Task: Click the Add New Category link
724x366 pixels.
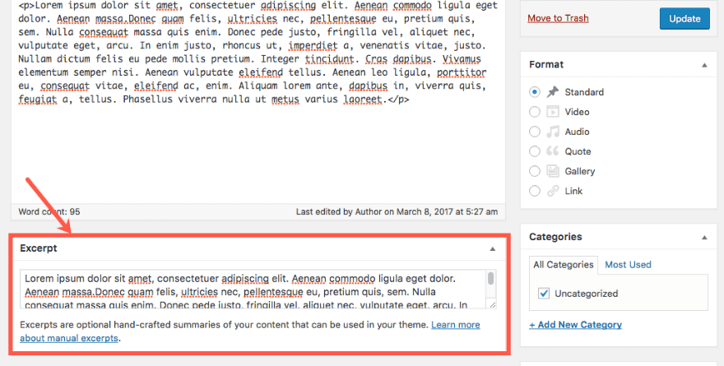Action: point(575,325)
